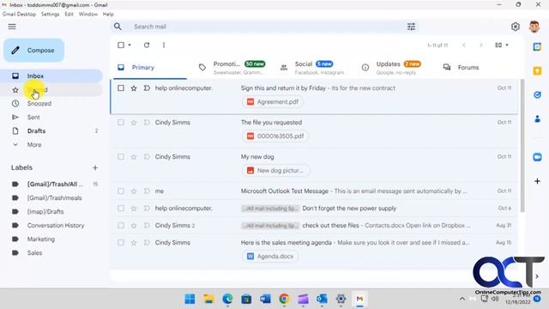Select 'Don't forget the new power supply' checkbox
The image size is (549, 309).
click(121, 208)
